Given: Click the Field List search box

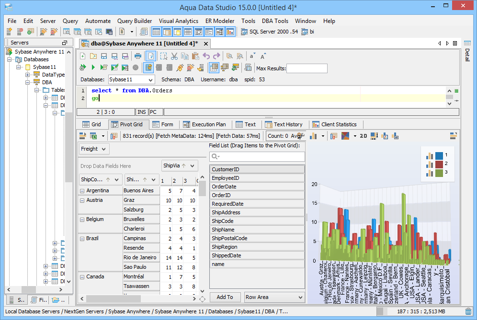Looking at the screenshot, I should 257,156.
